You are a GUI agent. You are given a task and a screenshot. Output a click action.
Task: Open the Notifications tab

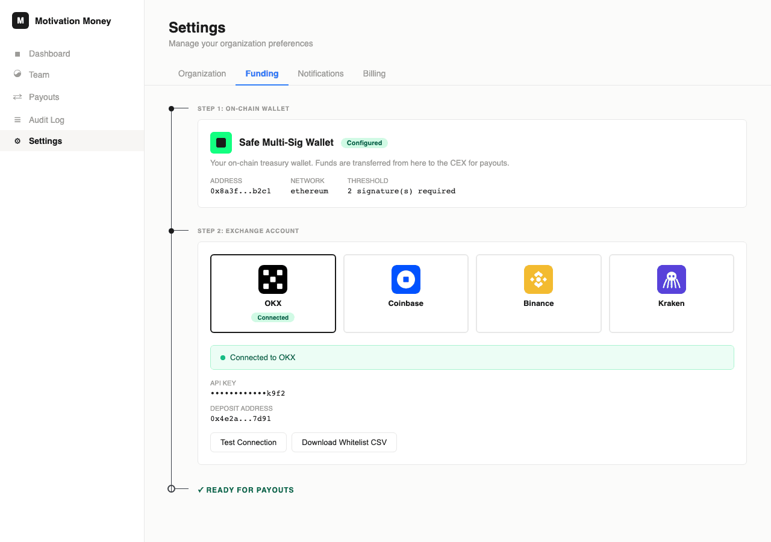coord(320,73)
